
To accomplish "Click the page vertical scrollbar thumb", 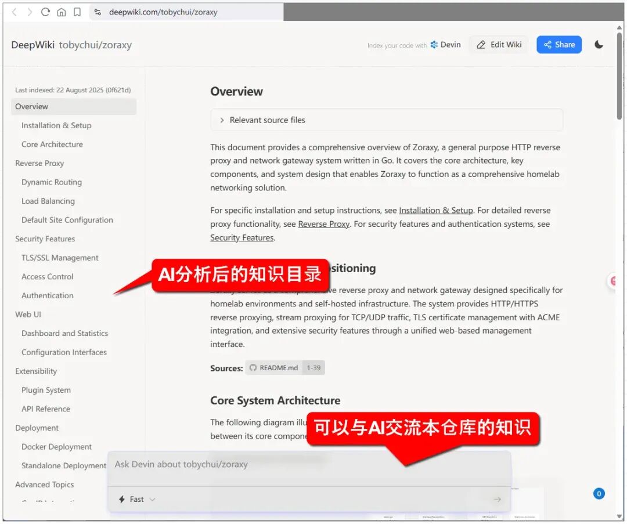I will (619, 75).
